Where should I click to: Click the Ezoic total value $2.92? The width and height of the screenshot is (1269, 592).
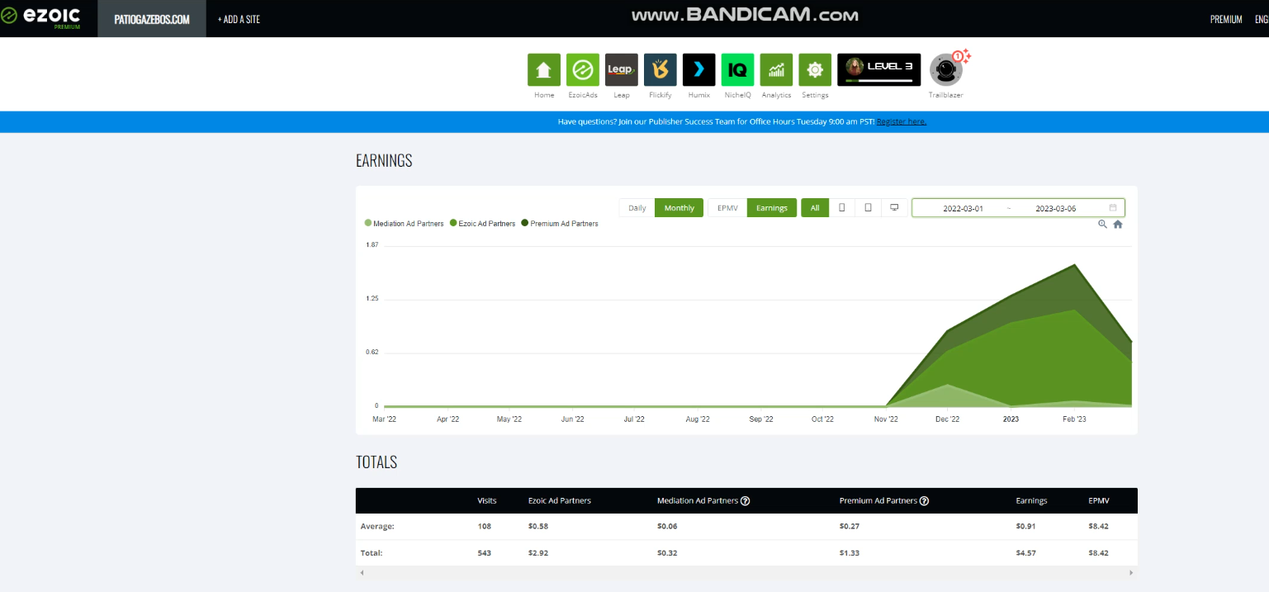coord(538,552)
